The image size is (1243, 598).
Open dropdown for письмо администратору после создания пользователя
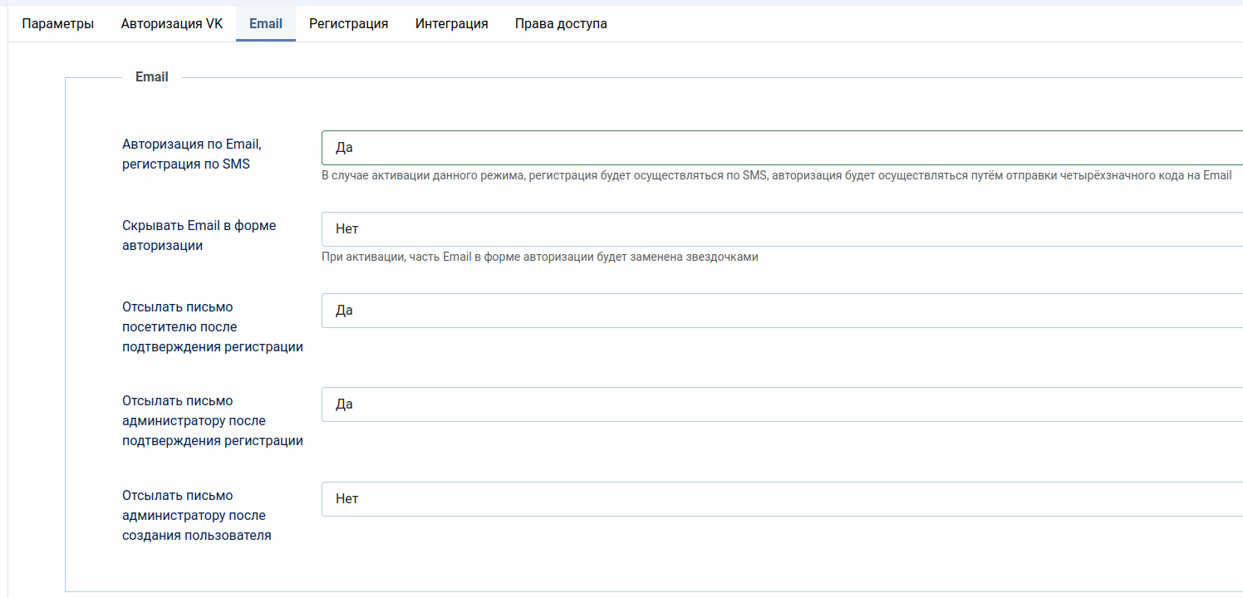pos(782,499)
